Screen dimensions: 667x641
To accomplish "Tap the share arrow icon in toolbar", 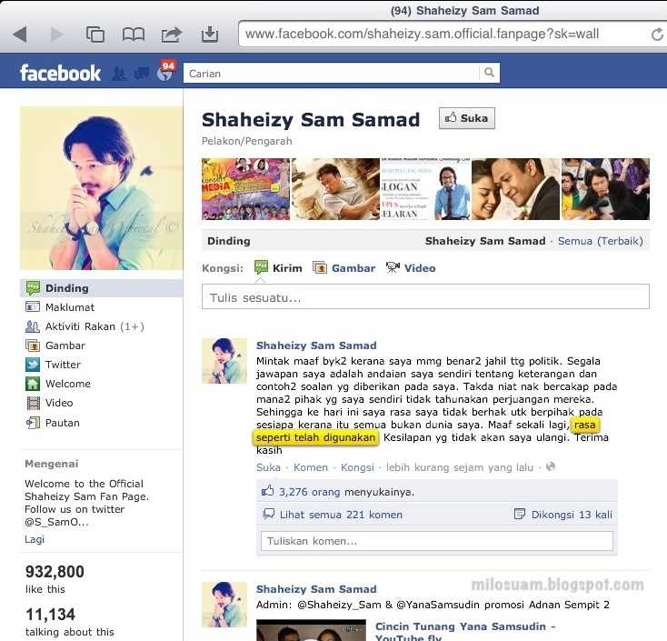I will (172, 35).
